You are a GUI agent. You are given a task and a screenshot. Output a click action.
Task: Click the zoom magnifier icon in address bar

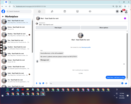(113, 6)
